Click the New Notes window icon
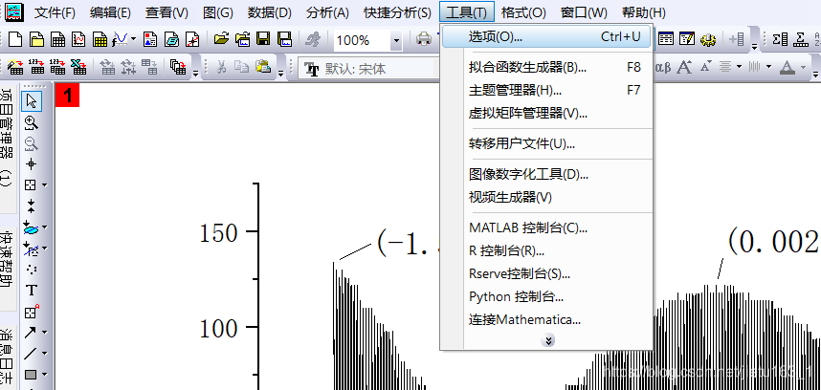Screen dimensions: 821x390 pos(171,39)
